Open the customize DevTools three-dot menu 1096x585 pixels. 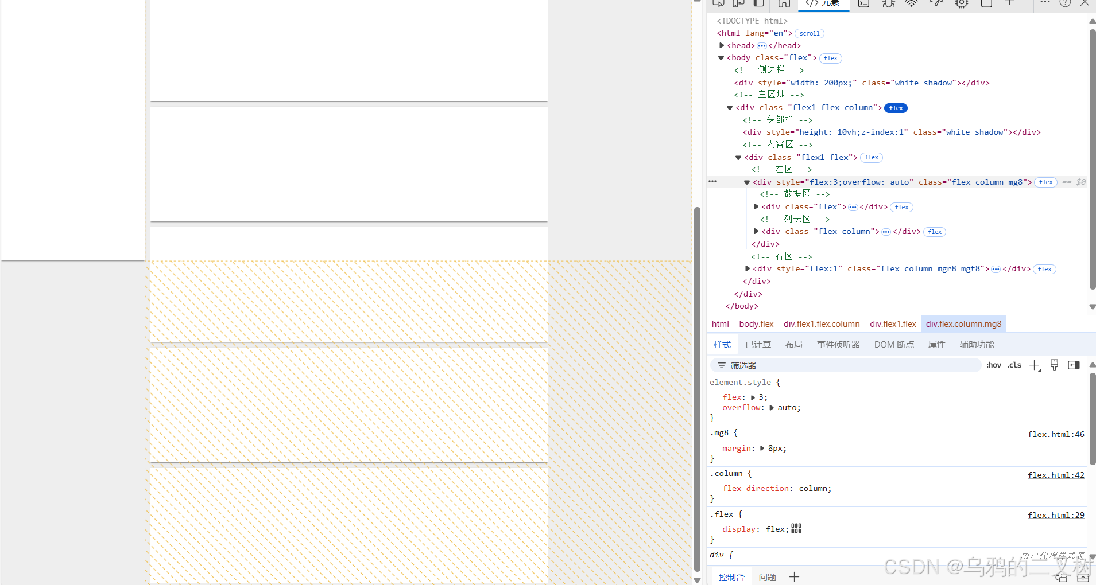coord(1045,3)
